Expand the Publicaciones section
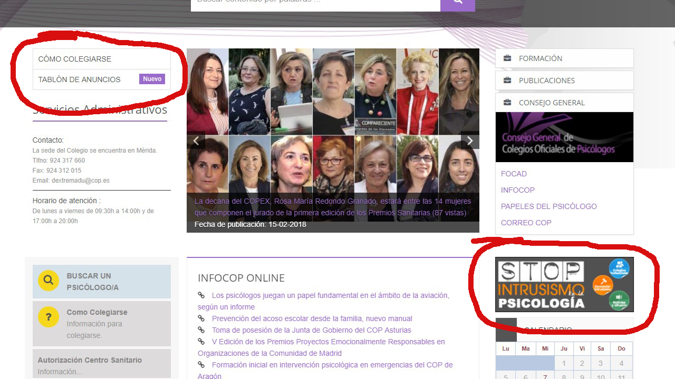The image size is (675, 379). pos(564,81)
